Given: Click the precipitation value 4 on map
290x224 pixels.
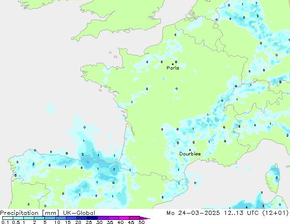Looking at the screenshot, I should tap(247, 208).
